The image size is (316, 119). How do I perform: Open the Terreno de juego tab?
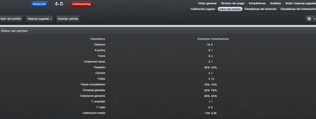[x=233, y=3]
